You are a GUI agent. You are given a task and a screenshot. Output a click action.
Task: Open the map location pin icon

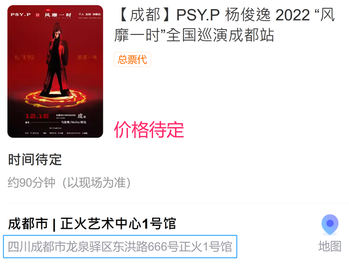(x=330, y=225)
